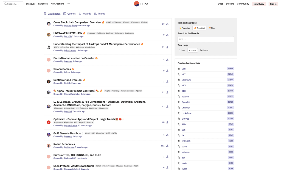
Task: Open My Creations
Action: (x=57, y=4)
